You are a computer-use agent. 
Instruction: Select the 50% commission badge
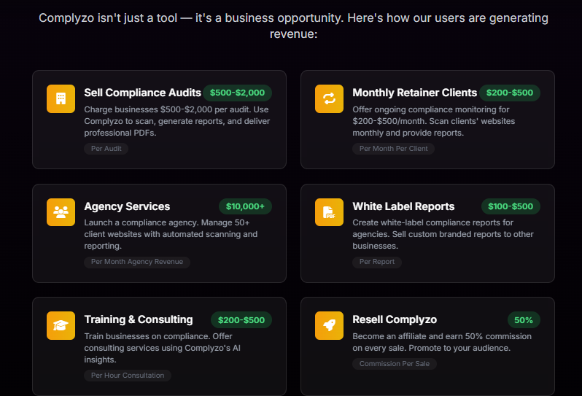[x=524, y=320]
